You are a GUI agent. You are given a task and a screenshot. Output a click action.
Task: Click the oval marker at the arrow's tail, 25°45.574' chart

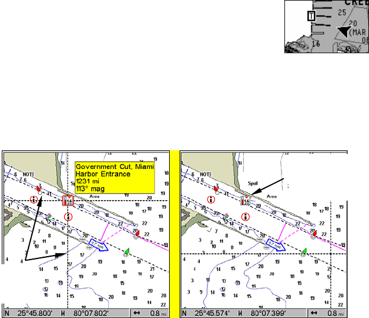pyautogui.click(x=266, y=247)
